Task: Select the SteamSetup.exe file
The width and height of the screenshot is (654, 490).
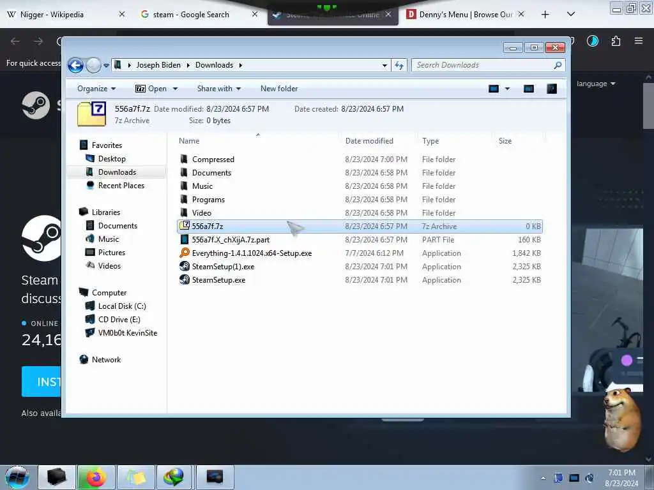Action: (x=218, y=280)
